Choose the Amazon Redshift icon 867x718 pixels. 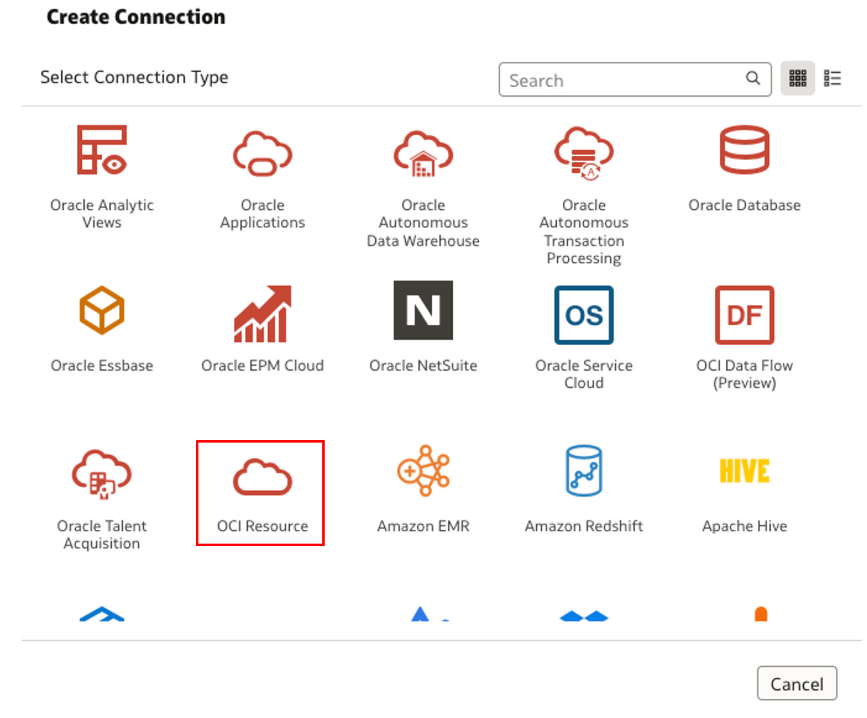click(584, 470)
